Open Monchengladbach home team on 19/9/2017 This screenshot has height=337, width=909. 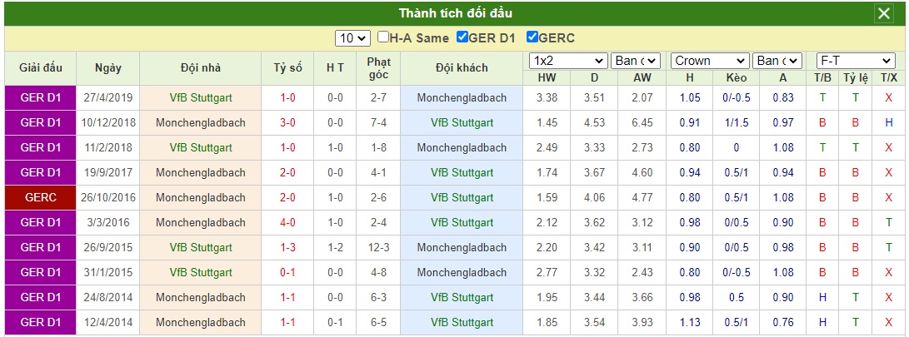[x=201, y=172]
